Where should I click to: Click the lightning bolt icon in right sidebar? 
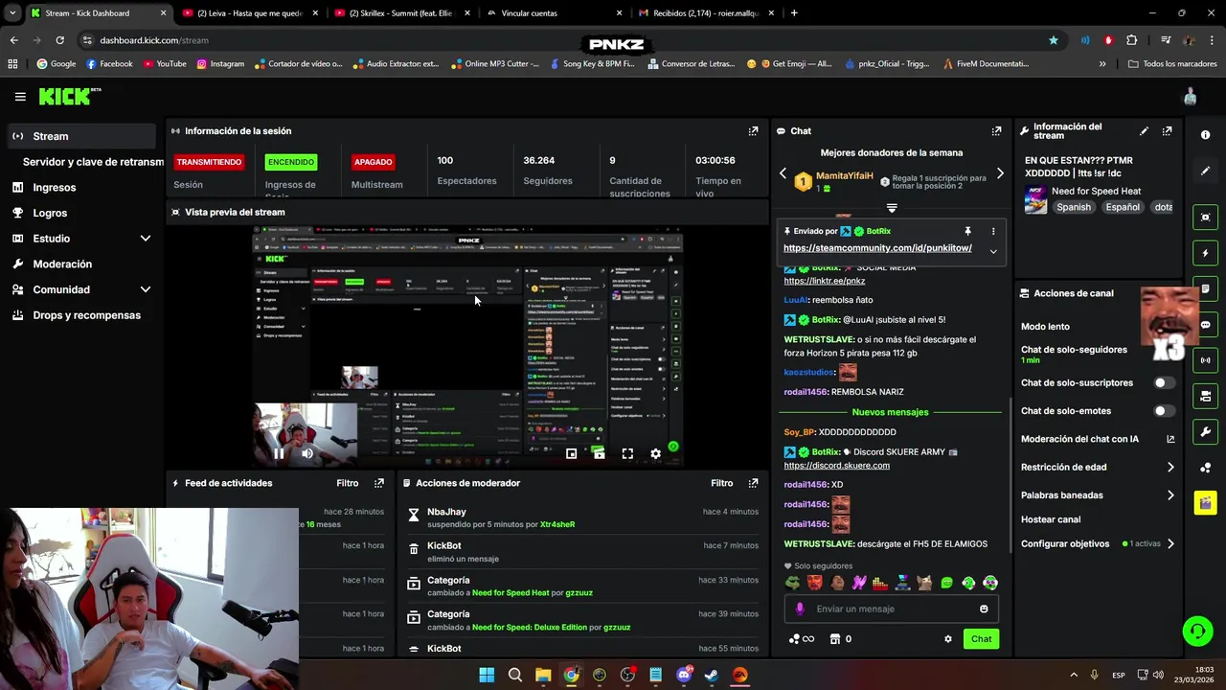pyautogui.click(x=1205, y=253)
